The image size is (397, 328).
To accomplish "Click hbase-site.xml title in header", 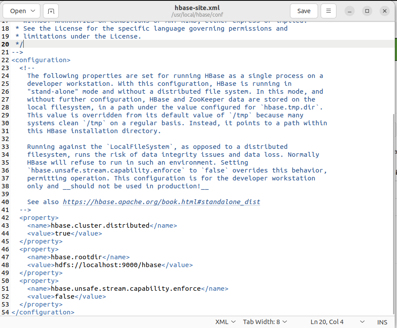I will [x=197, y=8].
